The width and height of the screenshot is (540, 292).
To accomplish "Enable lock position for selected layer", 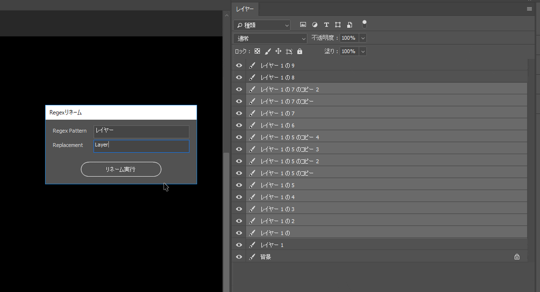I will point(278,51).
